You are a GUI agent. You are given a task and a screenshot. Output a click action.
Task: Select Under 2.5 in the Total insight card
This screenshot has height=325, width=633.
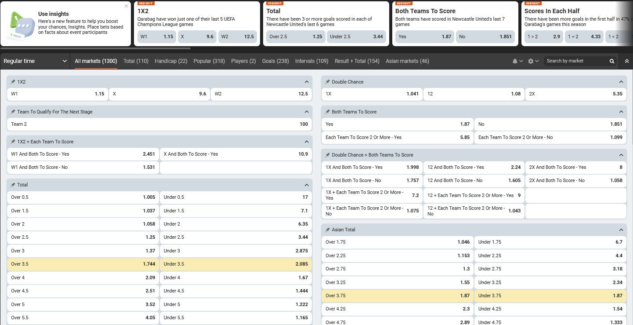356,37
